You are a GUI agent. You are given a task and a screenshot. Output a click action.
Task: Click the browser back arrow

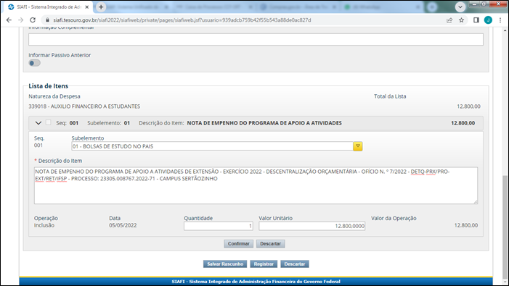[9, 20]
